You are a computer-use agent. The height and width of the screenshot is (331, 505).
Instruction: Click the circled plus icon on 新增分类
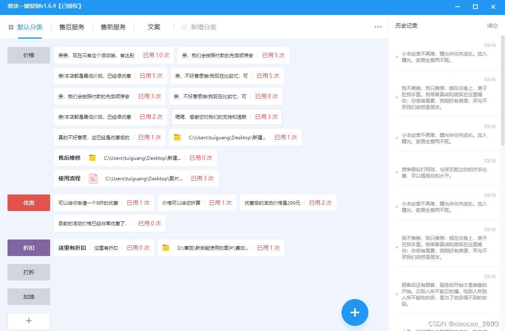(184, 27)
